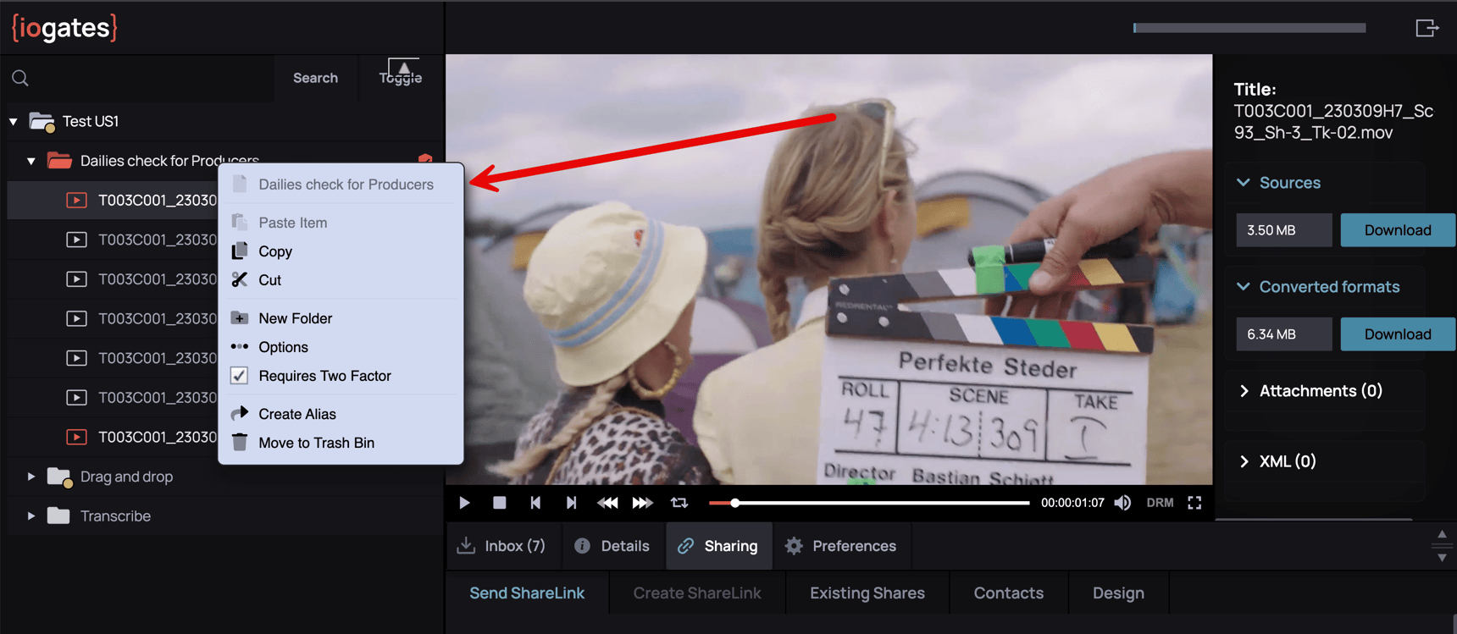The height and width of the screenshot is (634, 1457).
Task: Click the rewind icon
Action: click(607, 503)
